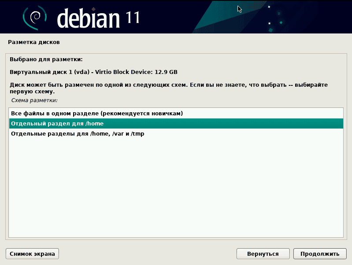The image size is (352, 265).
Task: Take a screenshot via 'Снимок экрана'
Action: pos(32,254)
